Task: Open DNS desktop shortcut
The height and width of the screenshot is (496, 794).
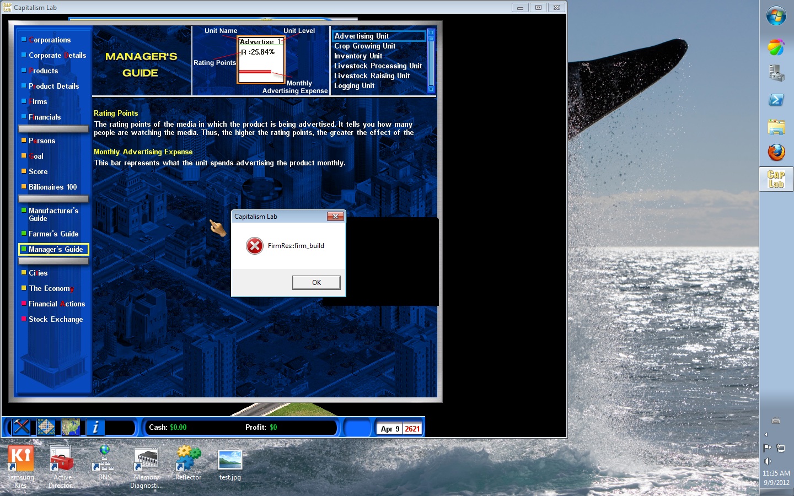Action: pyautogui.click(x=104, y=463)
